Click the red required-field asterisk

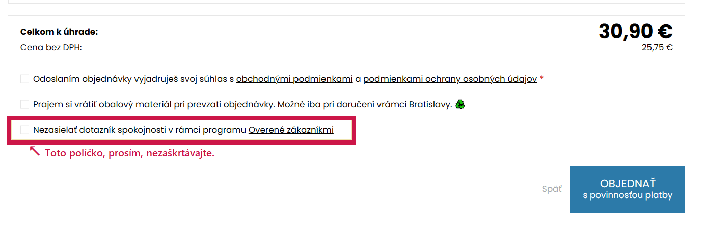(x=541, y=79)
